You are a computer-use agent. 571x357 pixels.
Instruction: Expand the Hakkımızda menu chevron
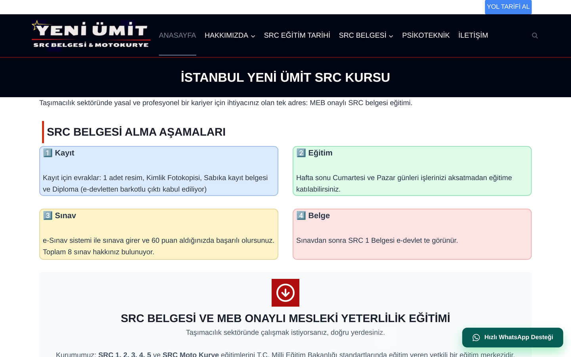click(253, 36)
